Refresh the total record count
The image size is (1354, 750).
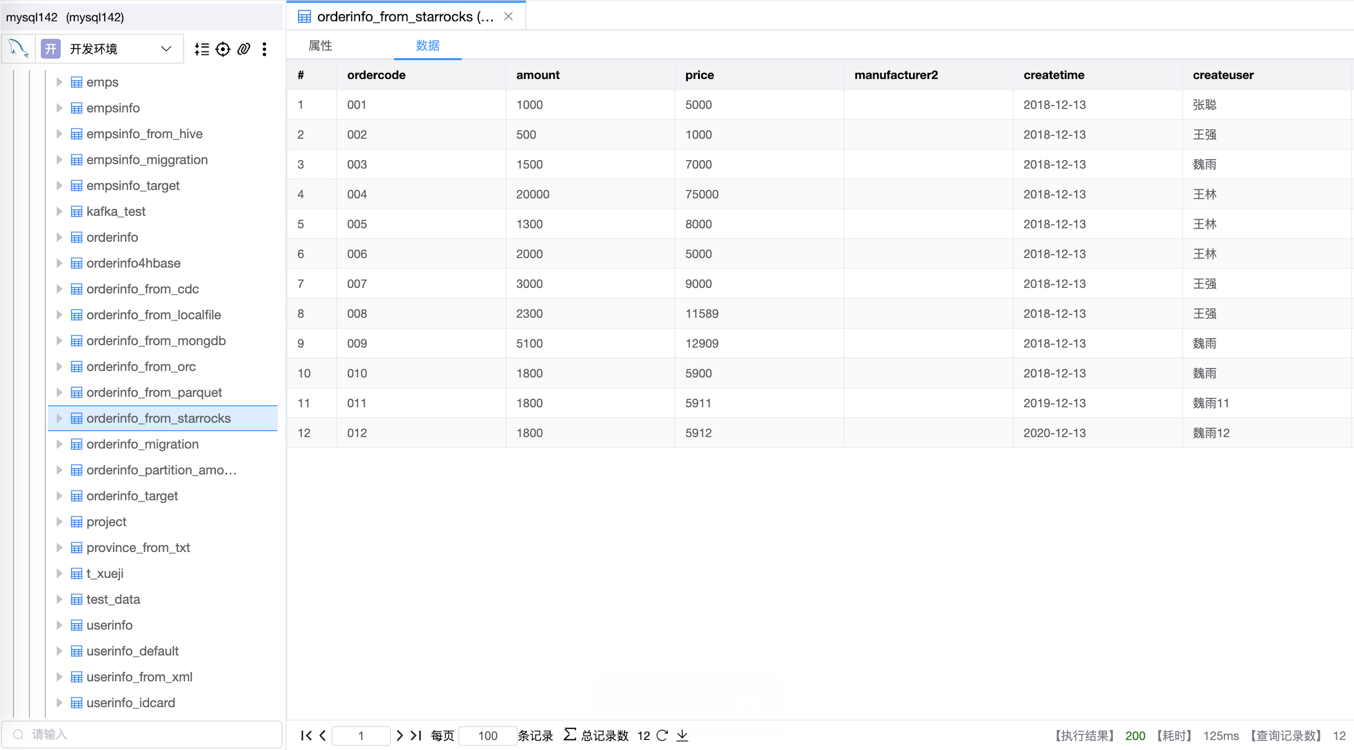662,735
